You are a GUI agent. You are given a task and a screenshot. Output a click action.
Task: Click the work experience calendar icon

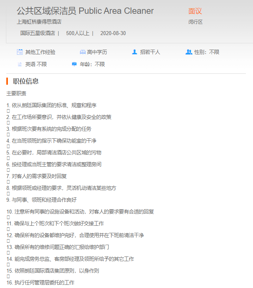(x=20, y=52)
